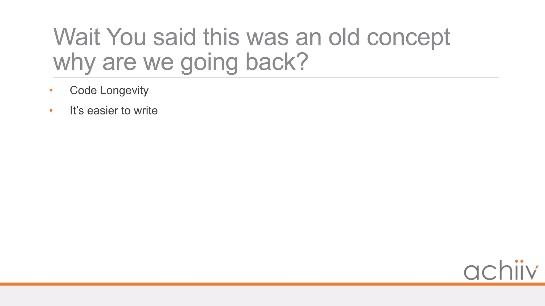Click the word concept in the title
Image resolution: width=545 pixels, height=306 pixels.
click(x=408, y=37)
